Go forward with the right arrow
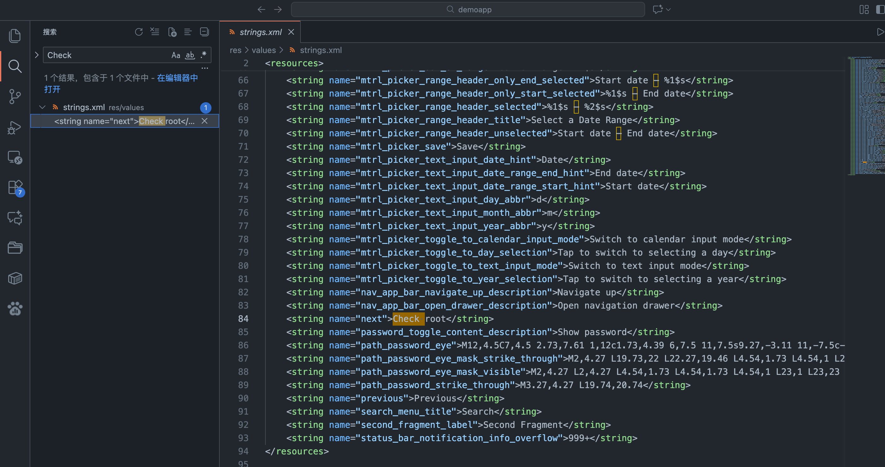Screen dimensions: 885x467 278,9
